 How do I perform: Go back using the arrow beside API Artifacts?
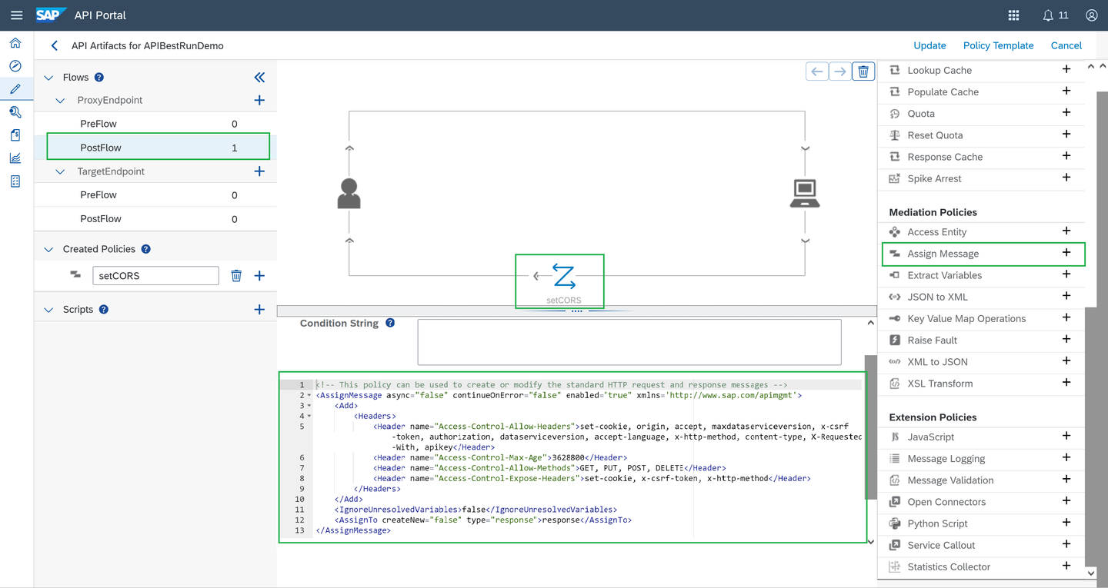coord(54,45)
